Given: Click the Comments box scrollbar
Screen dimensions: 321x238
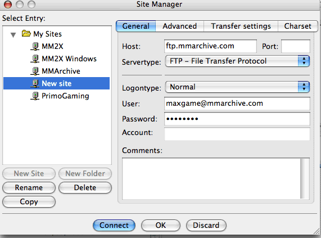Looking at the screenshot, I should pos(305,178).
